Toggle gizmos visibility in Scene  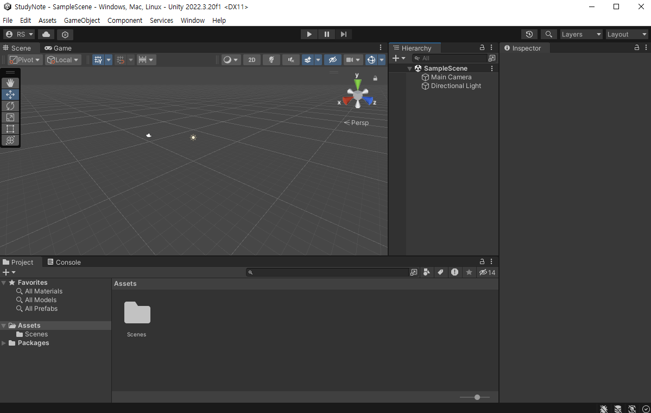coord(371,60)
